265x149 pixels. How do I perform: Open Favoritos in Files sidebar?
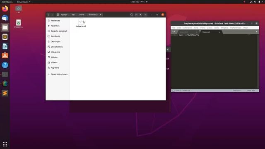coord(58,26)
